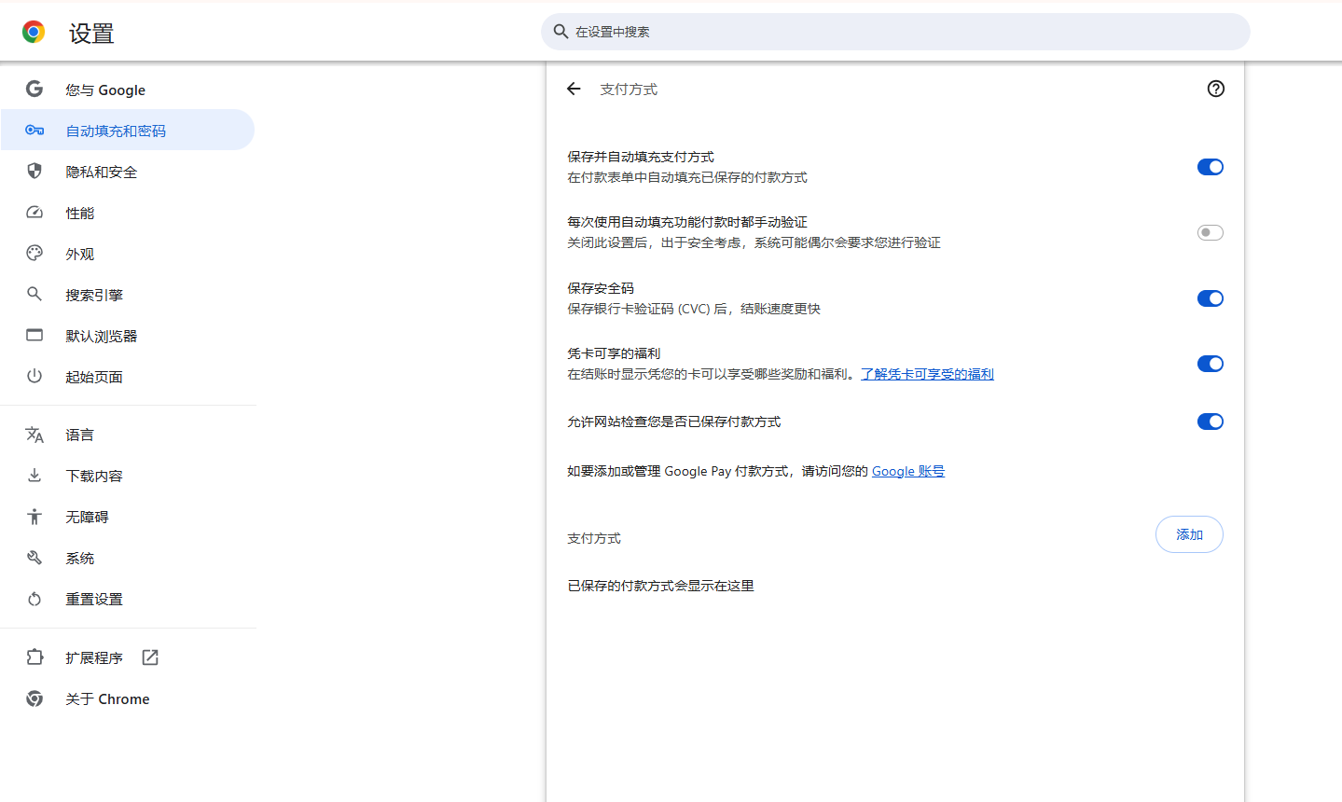Click the 支付方式 header title
The width and height of the screenshot is (1342, 802).
(629, 89)
